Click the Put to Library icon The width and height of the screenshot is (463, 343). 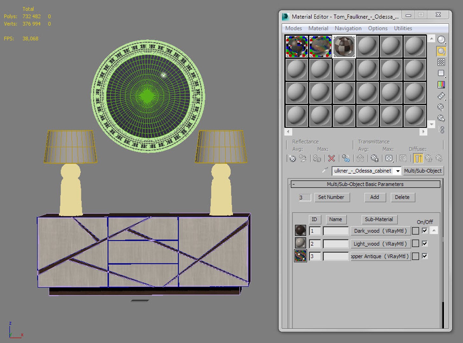374,158
